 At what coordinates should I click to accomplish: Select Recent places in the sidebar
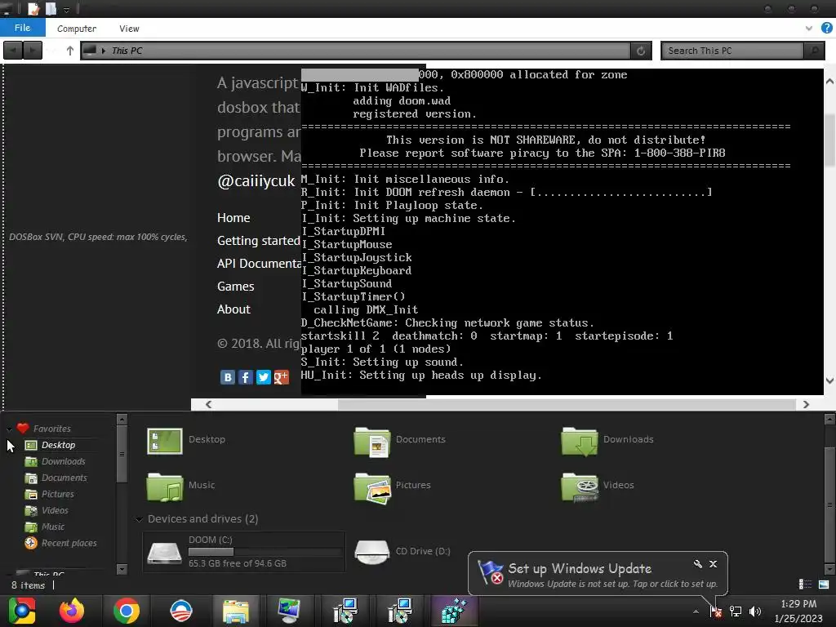click(69, 543)
